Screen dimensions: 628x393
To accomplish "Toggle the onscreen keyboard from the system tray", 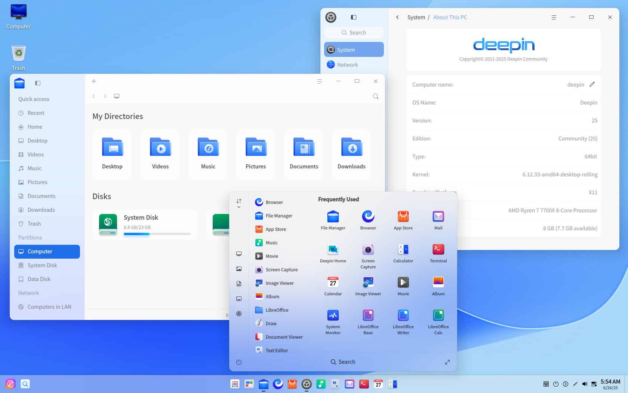I will click(x=546, y=384).
